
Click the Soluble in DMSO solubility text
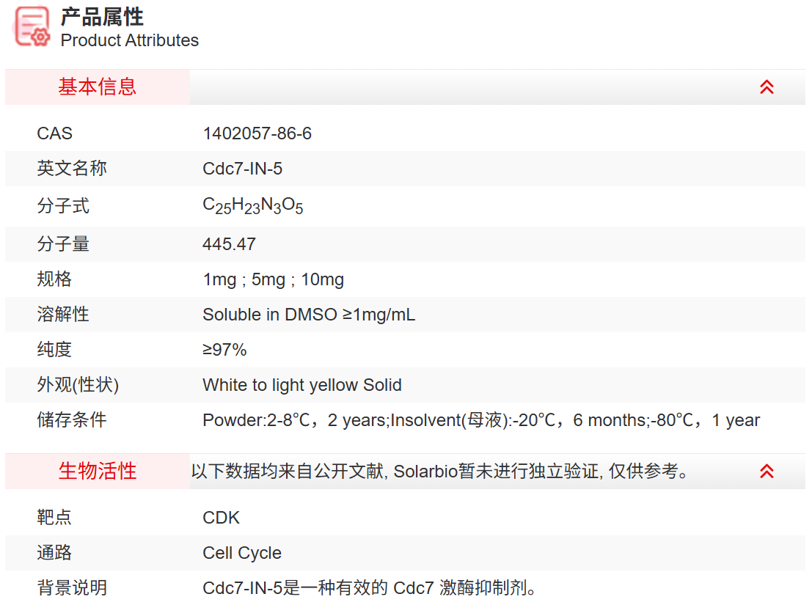click(x=308, y=315)
